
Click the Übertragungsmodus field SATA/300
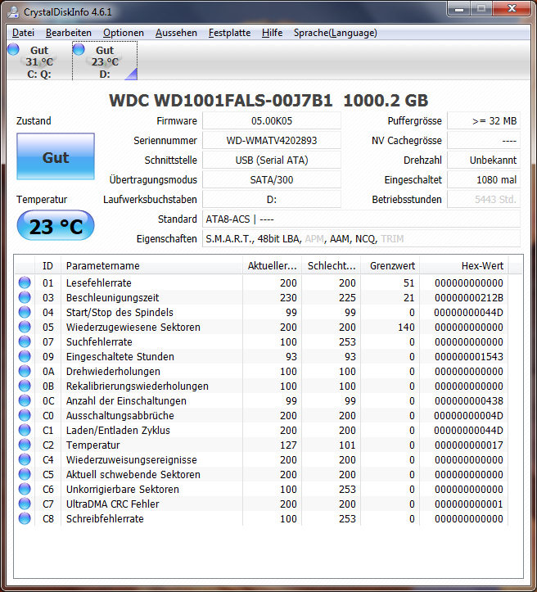272,179
